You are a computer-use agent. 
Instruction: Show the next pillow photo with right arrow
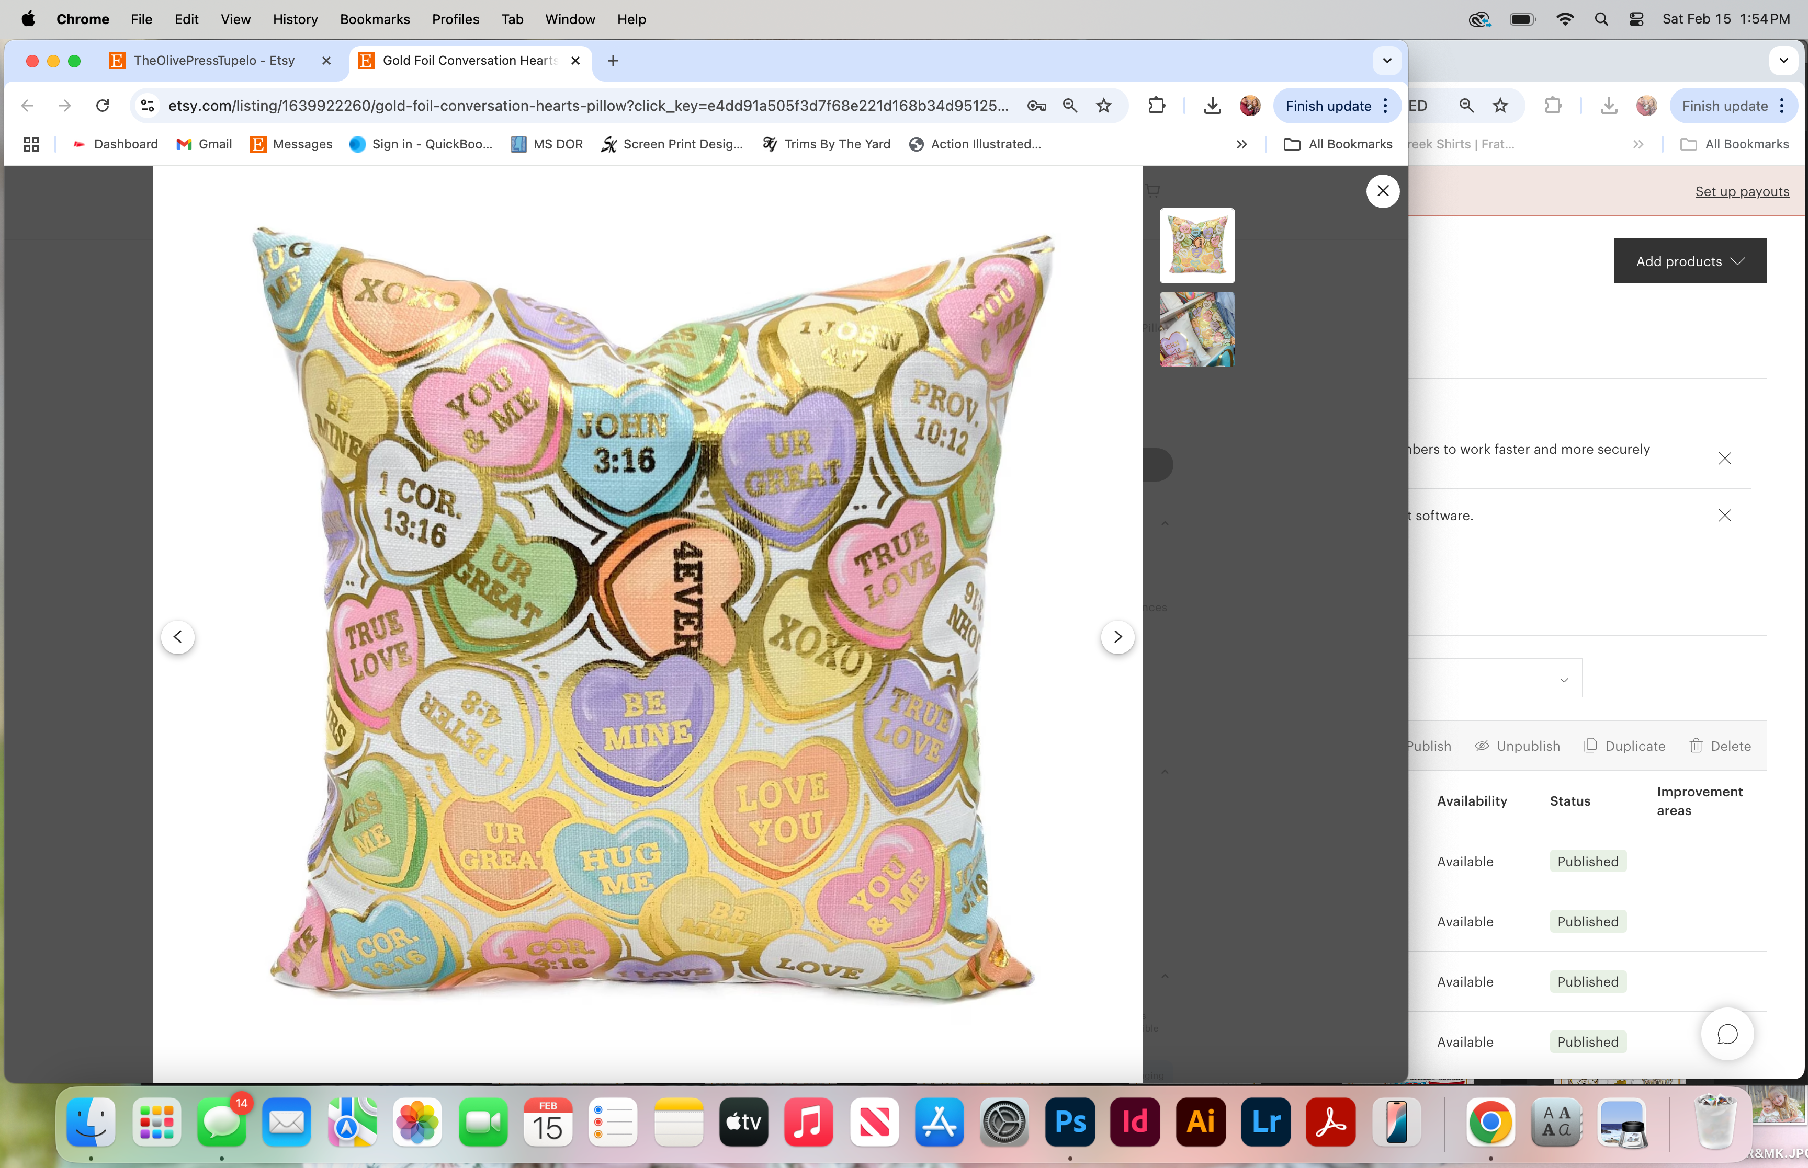pos(1117,636)
